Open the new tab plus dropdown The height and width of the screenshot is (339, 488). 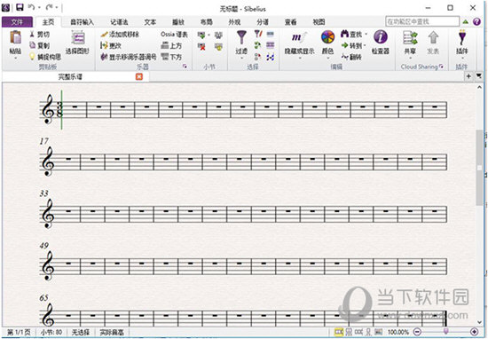click(x=468, y=76)
